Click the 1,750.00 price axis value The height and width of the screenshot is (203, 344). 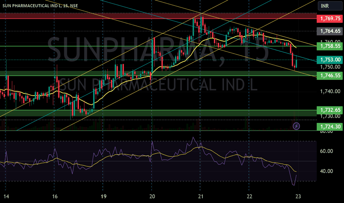click(x=330, y=67)
